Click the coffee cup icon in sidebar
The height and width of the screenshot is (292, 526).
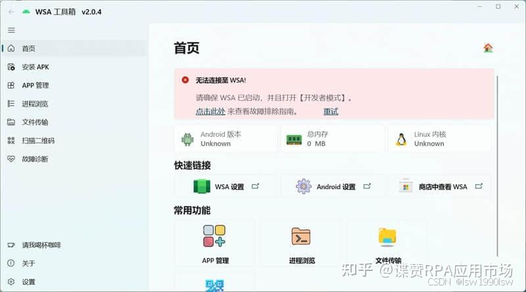11,245
